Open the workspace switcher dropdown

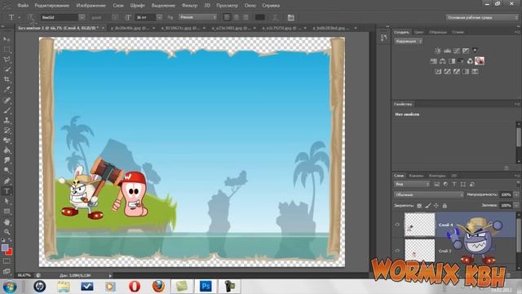(481, 17)
